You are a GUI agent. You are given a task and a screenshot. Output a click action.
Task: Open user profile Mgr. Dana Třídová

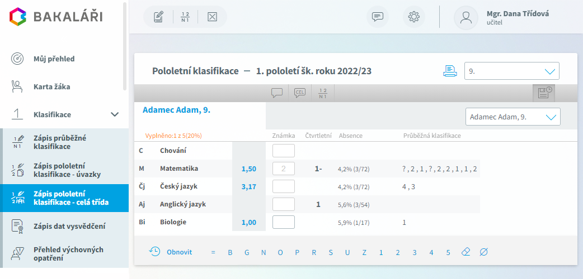tap(501, 17)
